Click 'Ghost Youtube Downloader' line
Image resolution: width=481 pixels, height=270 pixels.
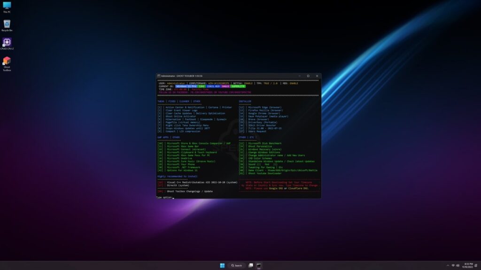tap(260, 173)
